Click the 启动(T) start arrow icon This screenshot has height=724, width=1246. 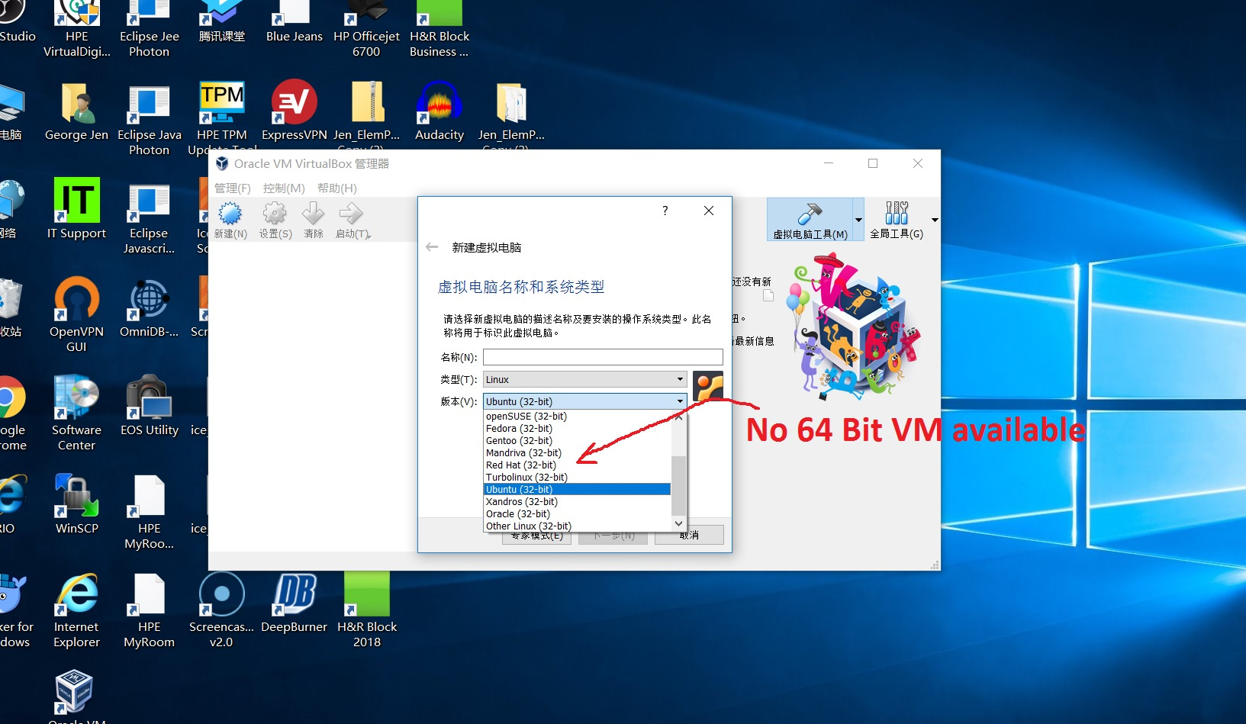353,220
